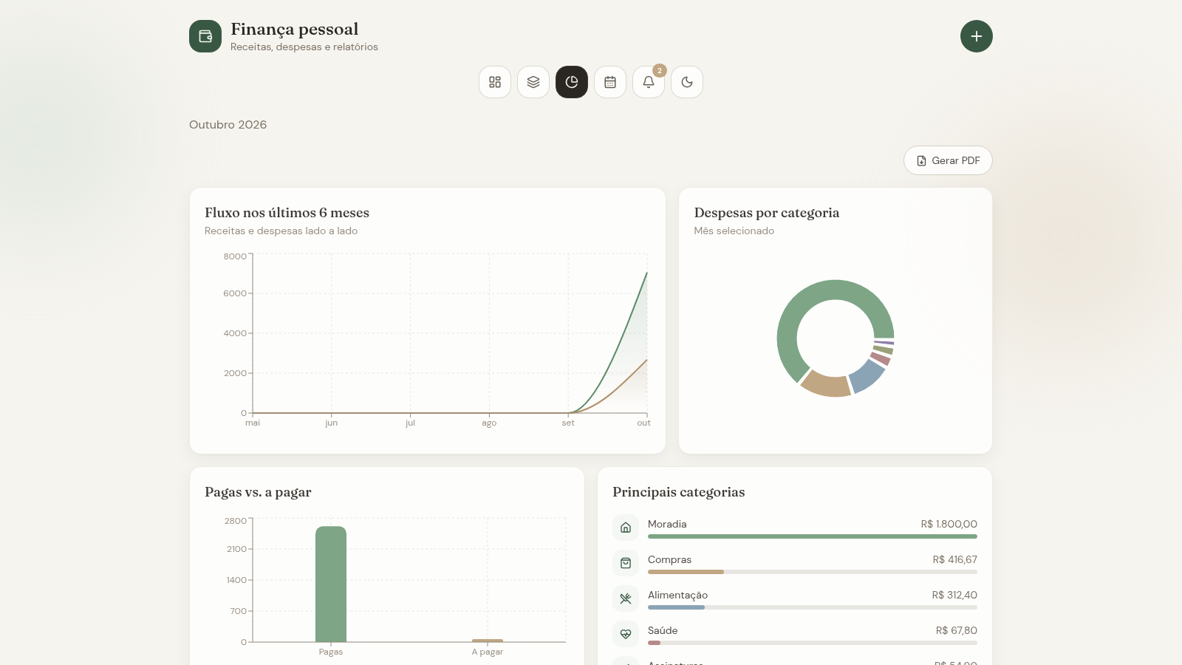1182x665 pixels.
Task: Click the Principais categorias heading
Action: click(x=678, y=492)
